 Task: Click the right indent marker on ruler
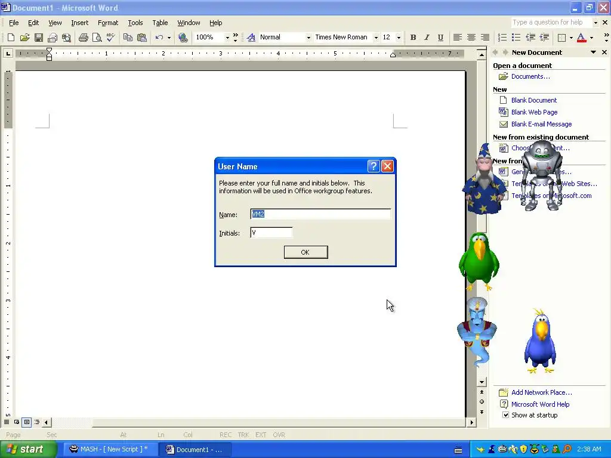(x=393, y=55)
